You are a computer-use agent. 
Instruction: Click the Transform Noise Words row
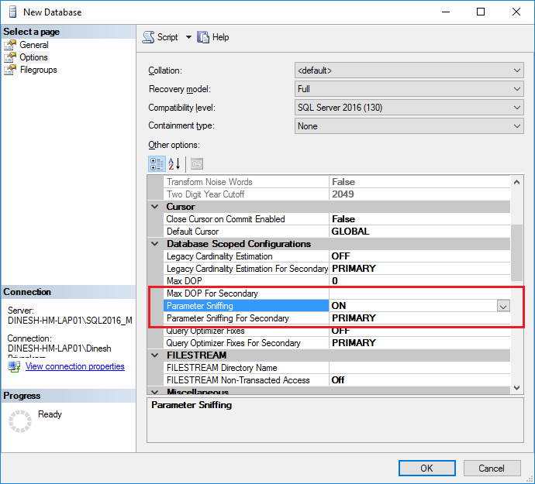click(x=337, y=182)
